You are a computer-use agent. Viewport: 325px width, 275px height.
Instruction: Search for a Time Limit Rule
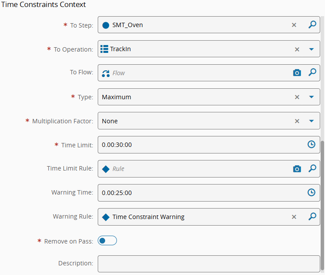click(x=312, y=168)
